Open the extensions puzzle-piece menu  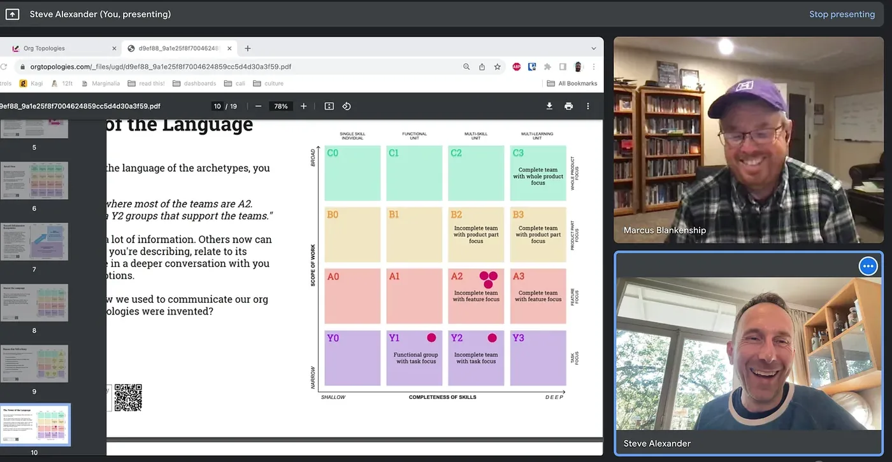tap(547, 66)
